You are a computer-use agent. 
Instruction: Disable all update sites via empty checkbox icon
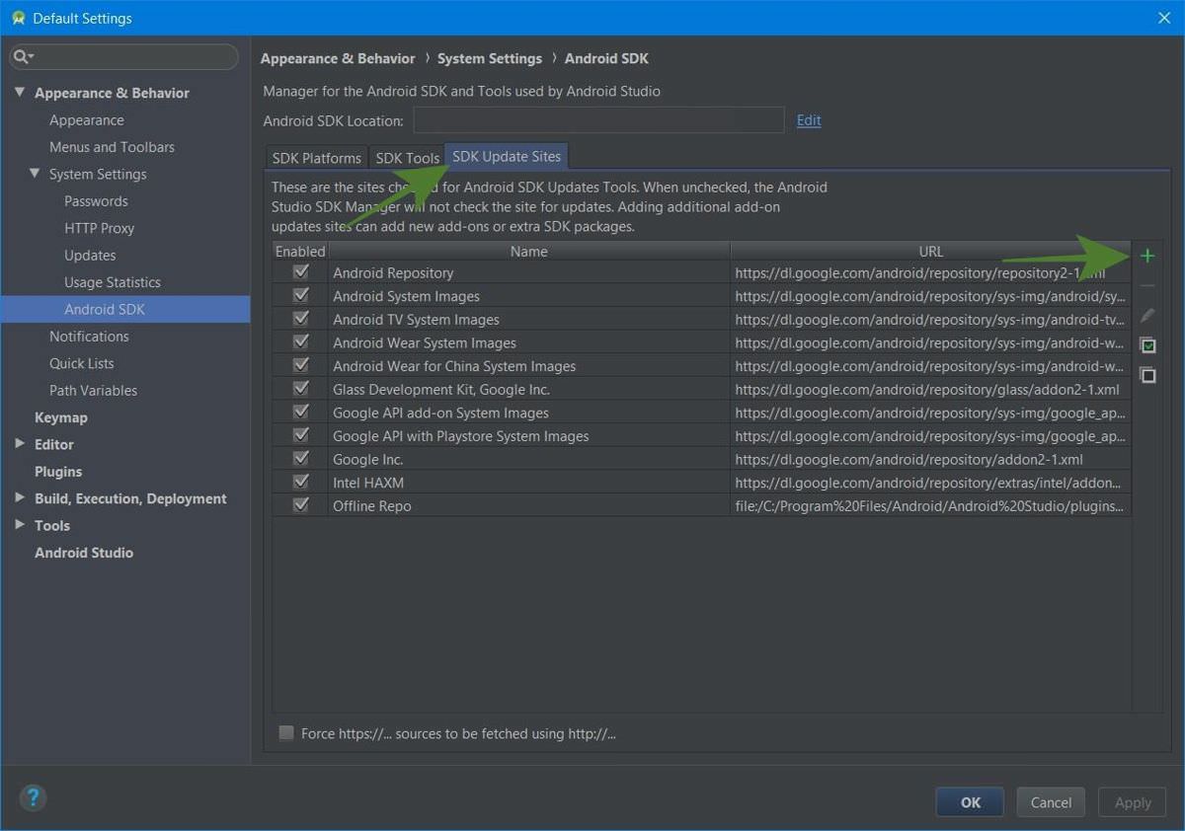tap(1147, 374)
